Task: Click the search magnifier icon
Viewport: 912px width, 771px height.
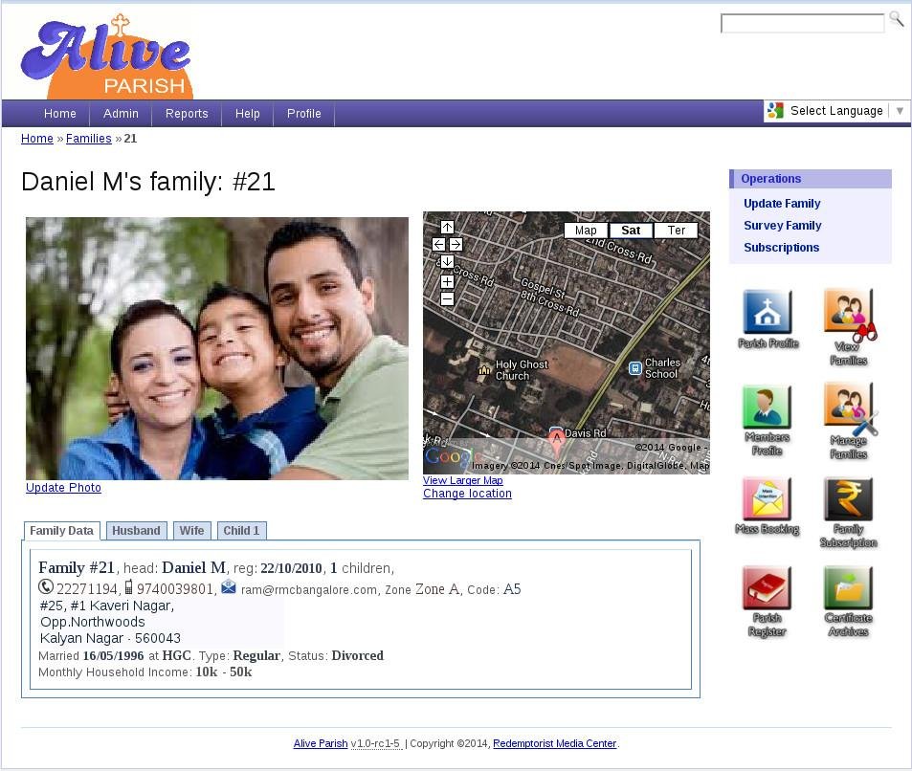Action: pos(896,18)
